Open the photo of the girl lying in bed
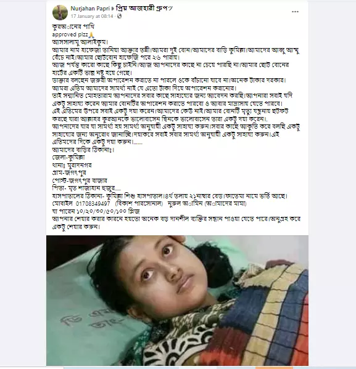This screenshot has height=369, width=356. click(x=177, y=301)
